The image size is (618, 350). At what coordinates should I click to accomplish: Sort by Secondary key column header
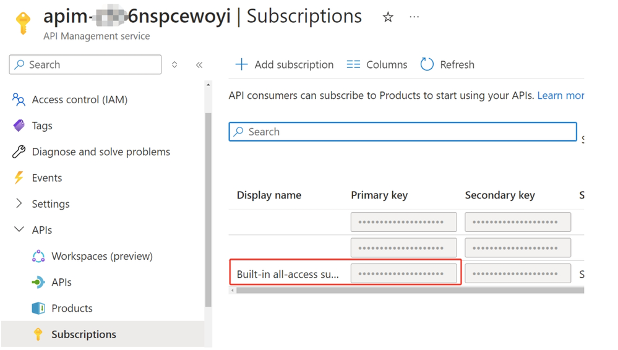500,195
